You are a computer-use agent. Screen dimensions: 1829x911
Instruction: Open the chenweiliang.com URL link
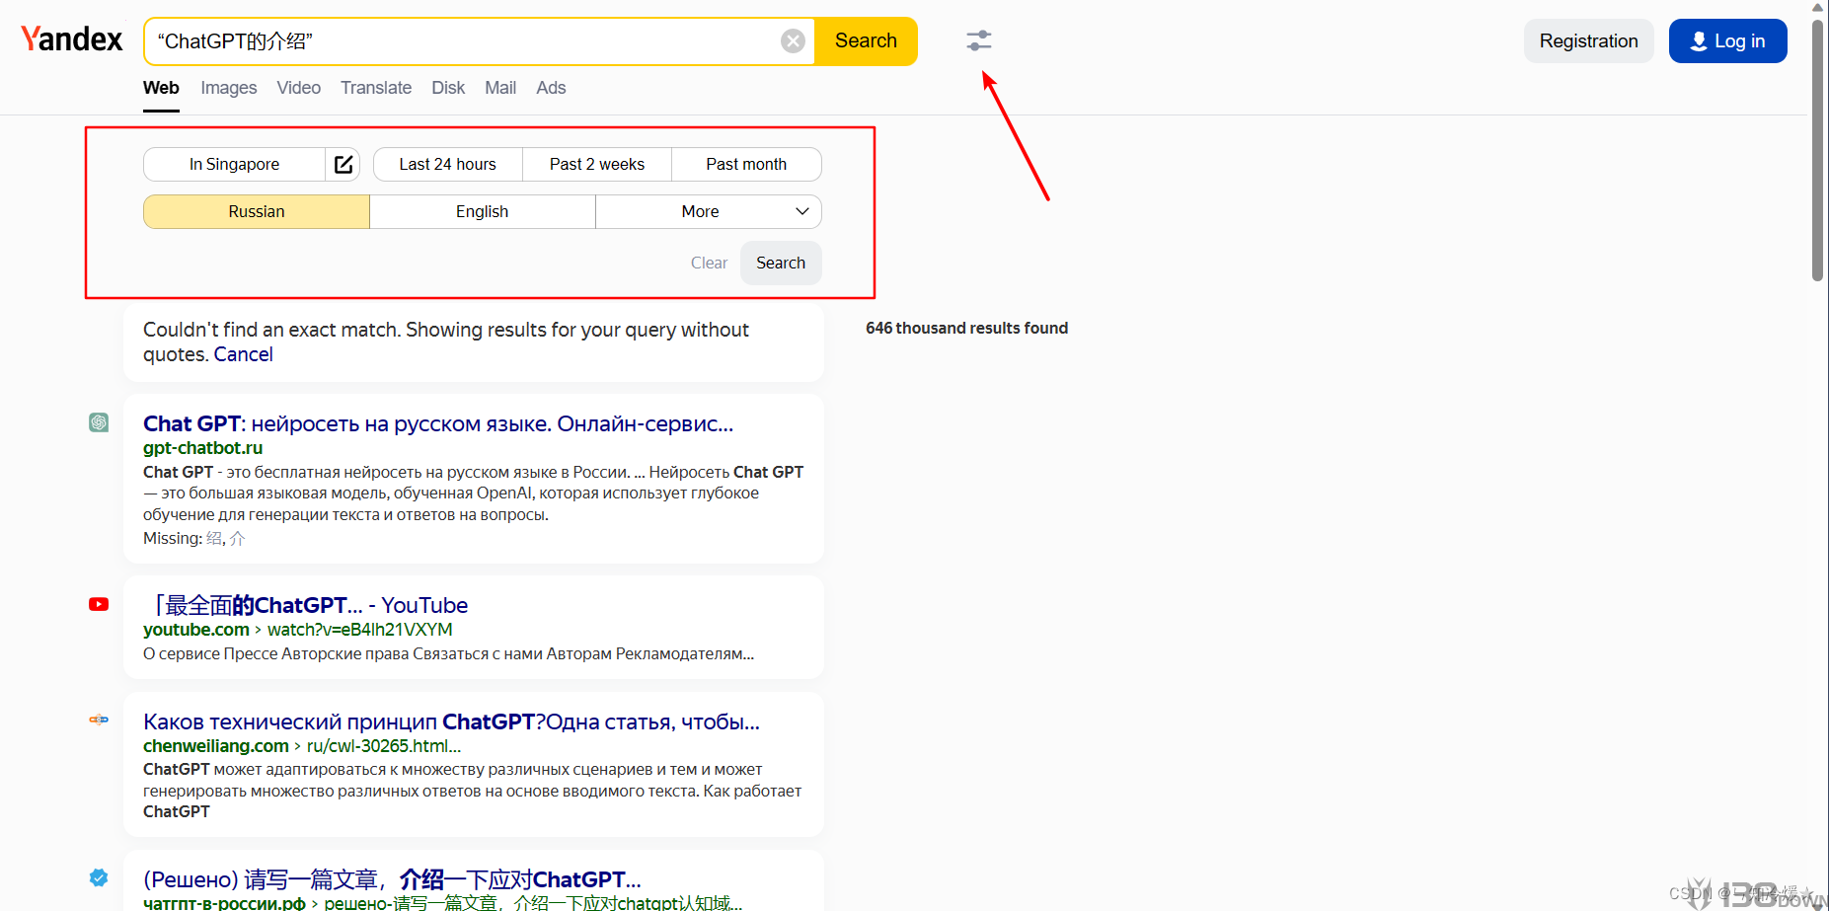(302, 746)
